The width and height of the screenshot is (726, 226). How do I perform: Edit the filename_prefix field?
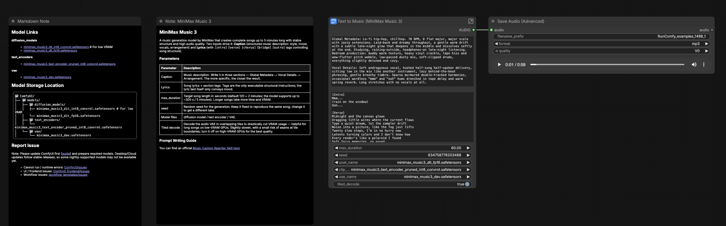point(602,36)
